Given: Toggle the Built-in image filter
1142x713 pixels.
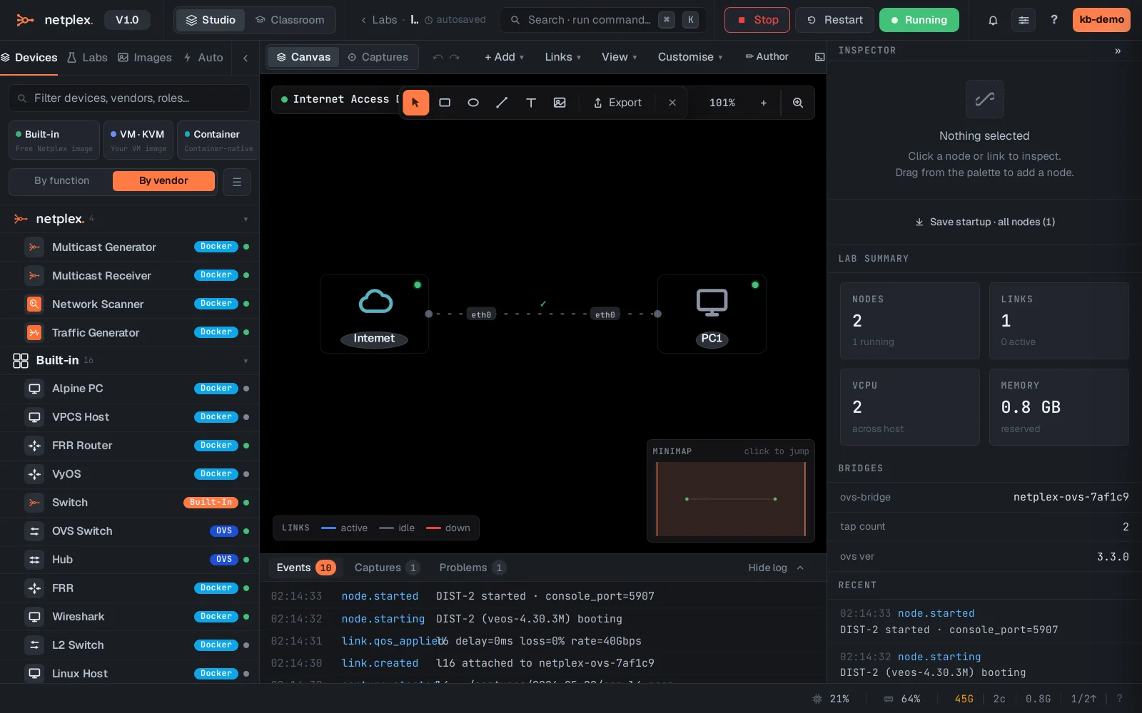Looking at the screenshot, I should click(x=54, y=140).
